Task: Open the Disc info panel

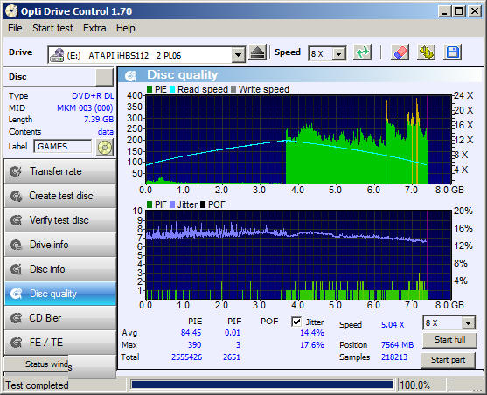Action: (60, 269)
